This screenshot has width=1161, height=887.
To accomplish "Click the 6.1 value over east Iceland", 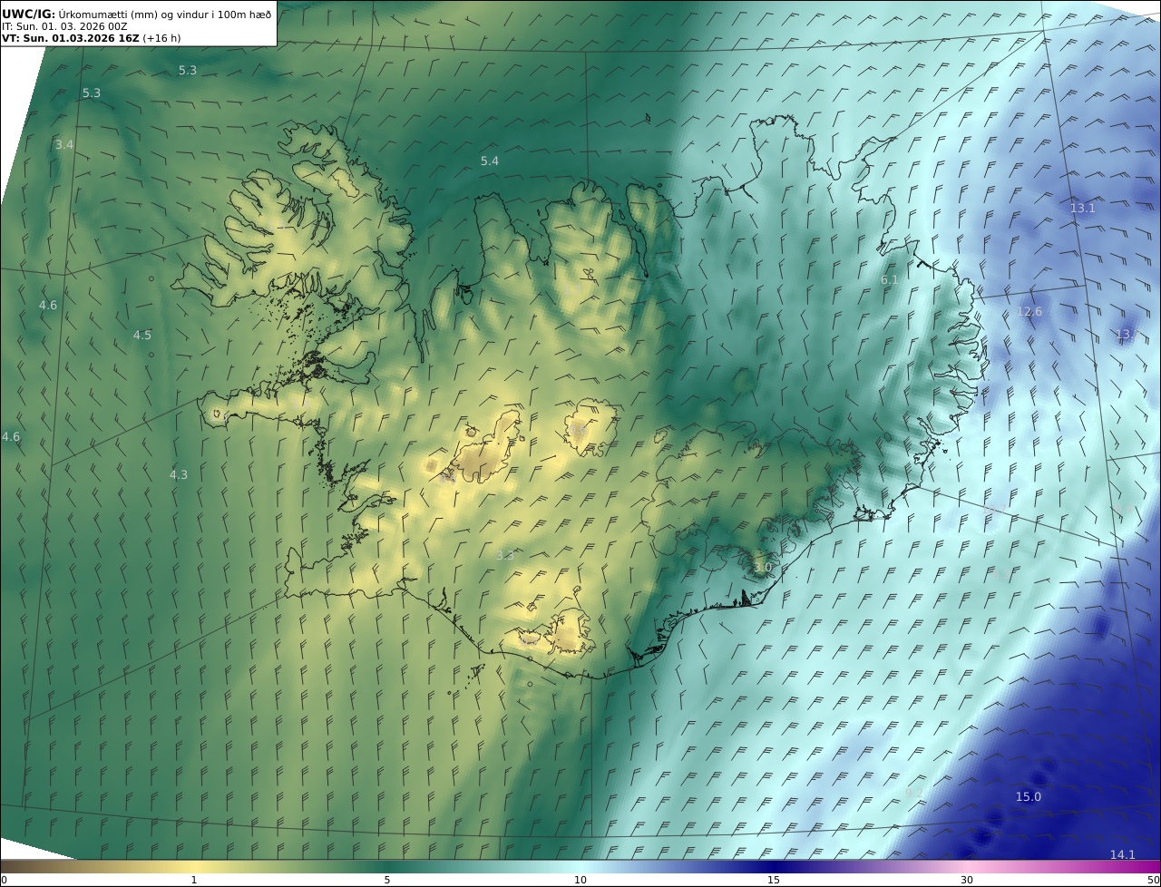I will (x=890, y=280).
